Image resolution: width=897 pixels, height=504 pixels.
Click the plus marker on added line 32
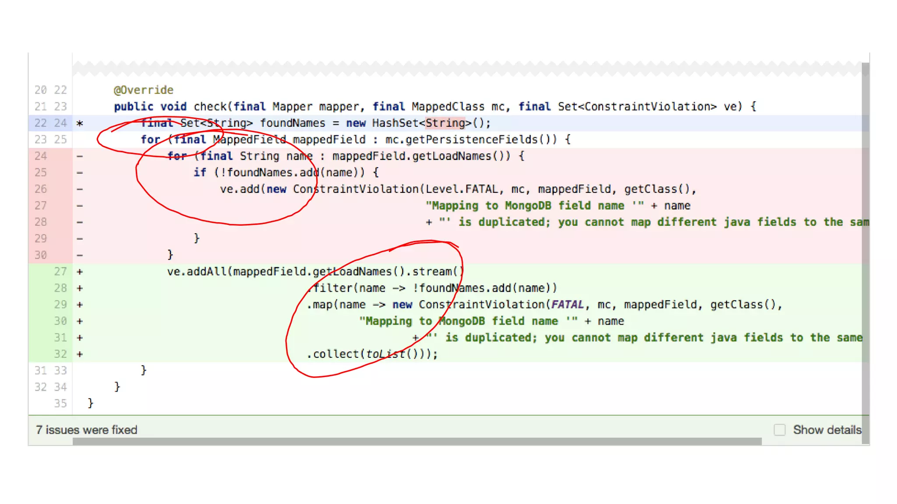pos(80,354)
